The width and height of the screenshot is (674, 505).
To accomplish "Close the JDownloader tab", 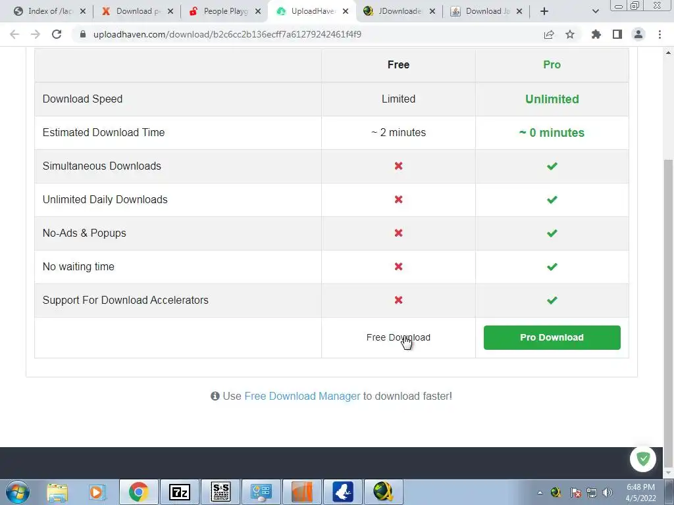I will click(x=432, y=11).
